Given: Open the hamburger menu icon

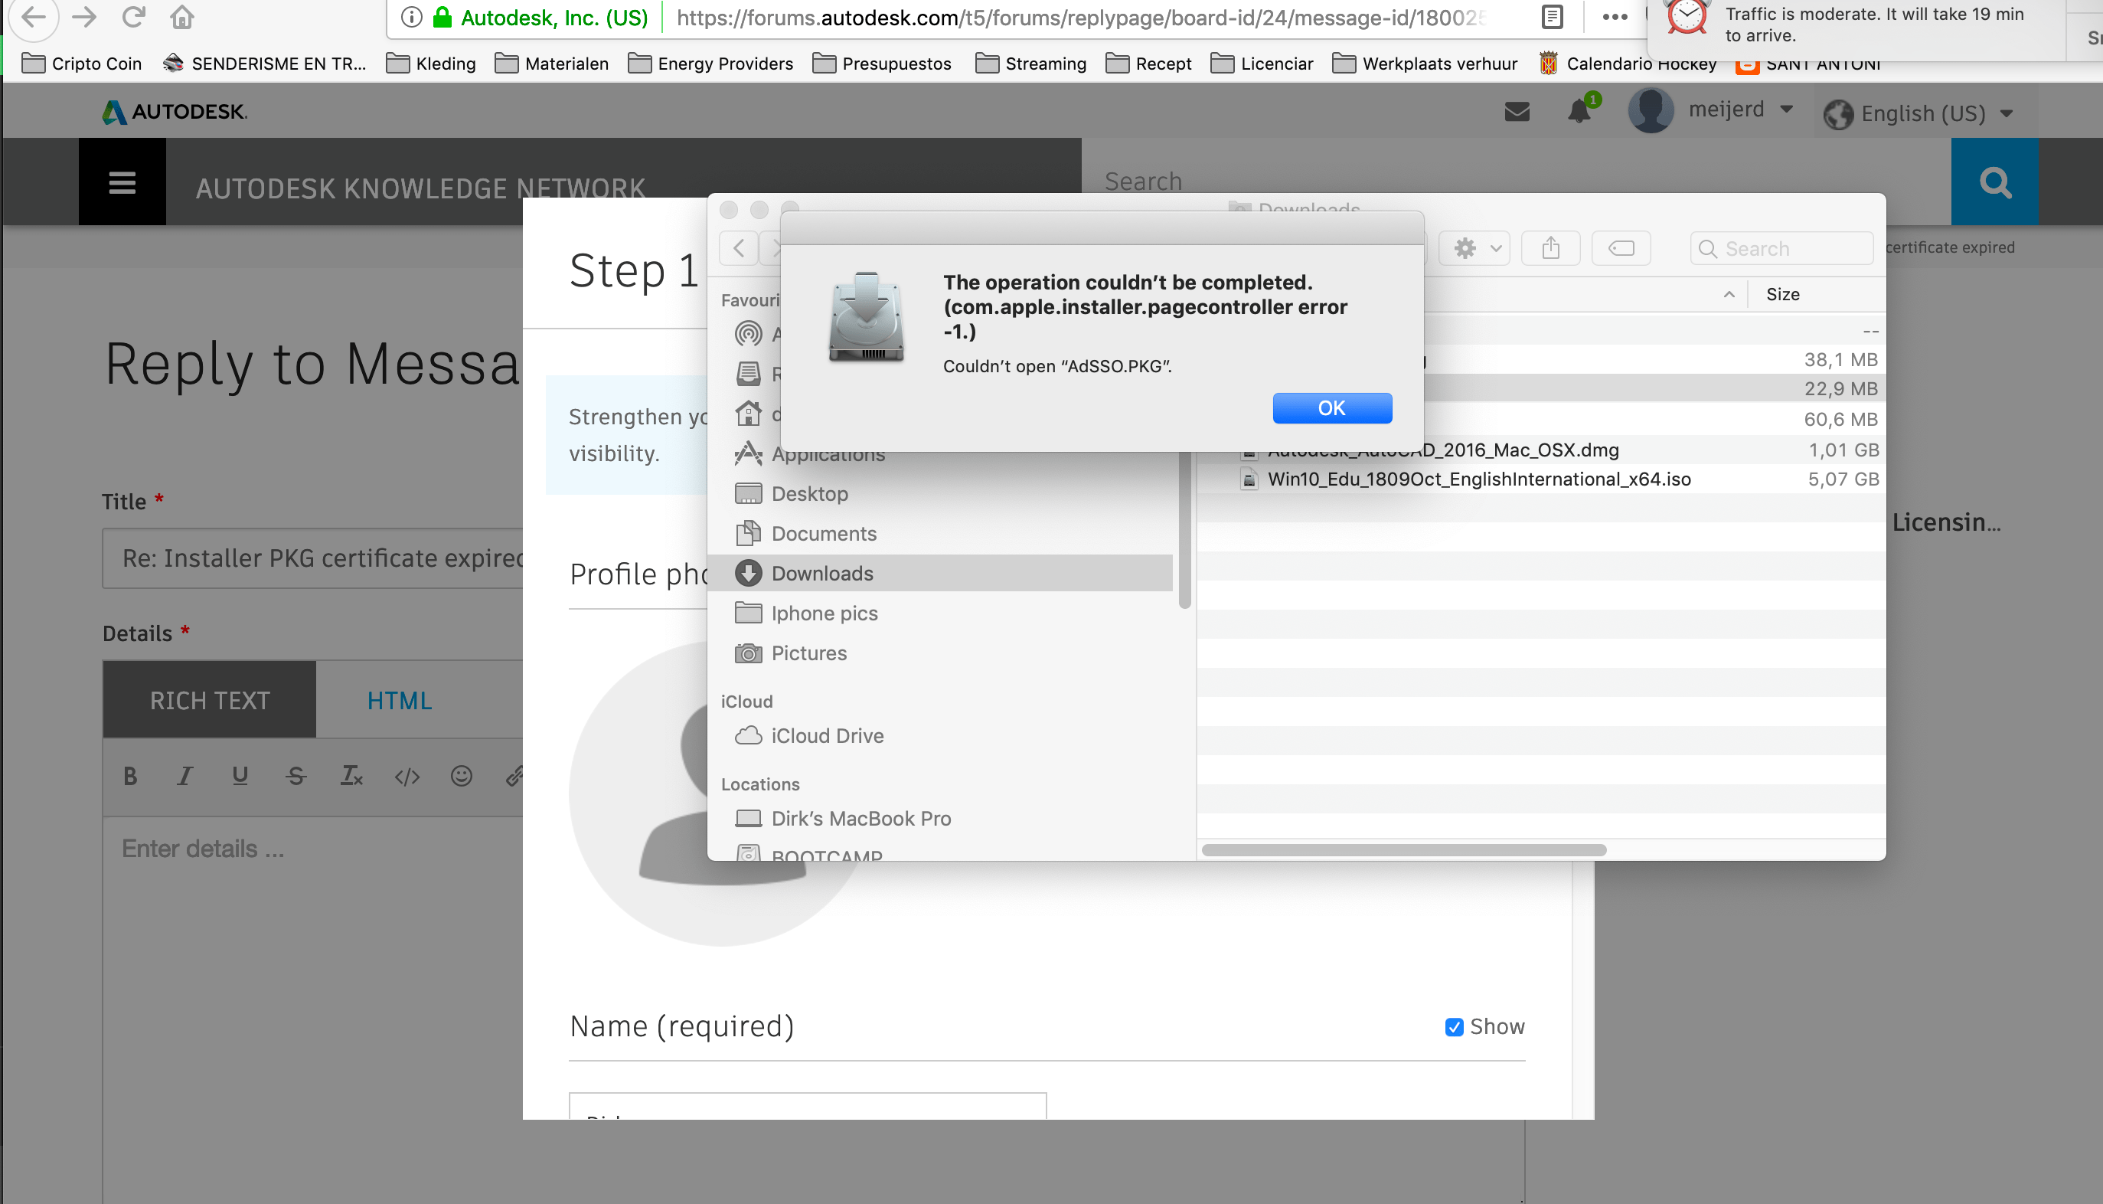Looking at the screenshot, I should coord(122,182).
